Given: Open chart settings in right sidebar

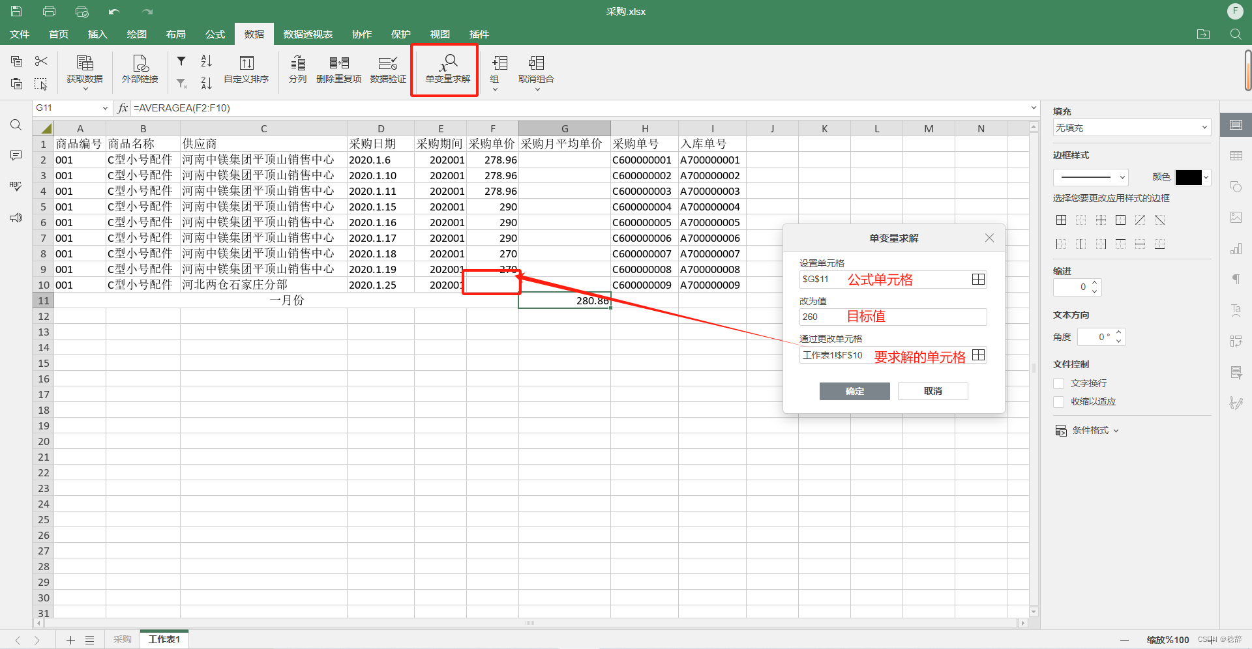Looking at the screenshot, I should tap(1236, 249).
